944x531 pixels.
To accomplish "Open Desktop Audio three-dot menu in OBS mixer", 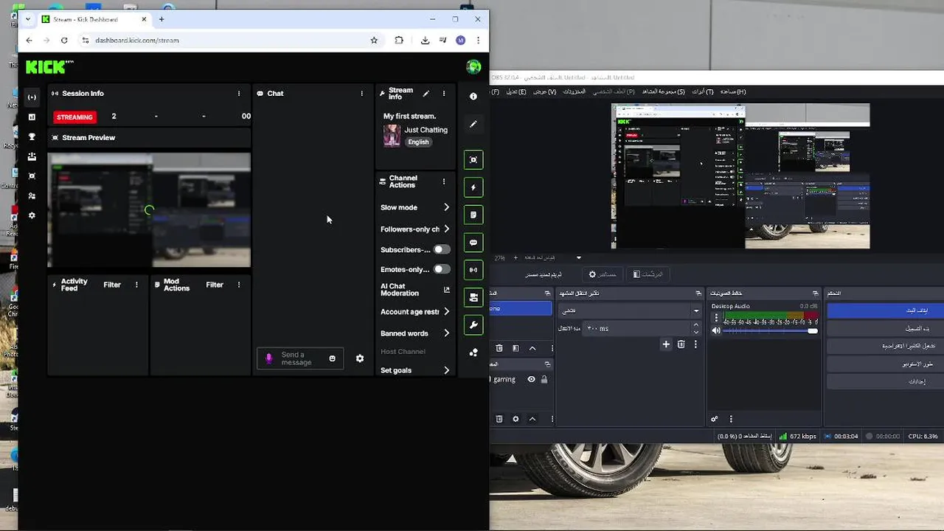I will [x=715, y=318].
